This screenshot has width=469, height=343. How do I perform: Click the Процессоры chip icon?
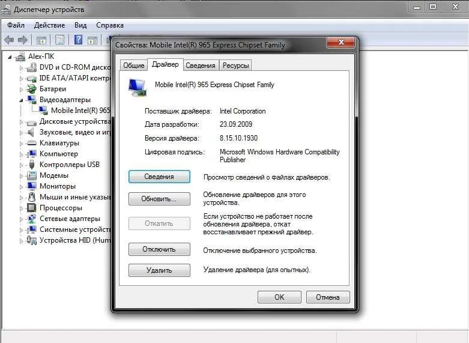pyautogui.click(x=31, y=208)
